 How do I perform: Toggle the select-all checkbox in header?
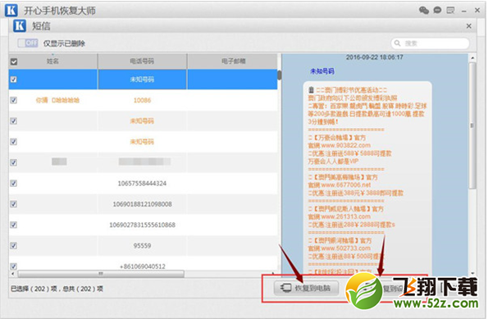click(14, 62)
